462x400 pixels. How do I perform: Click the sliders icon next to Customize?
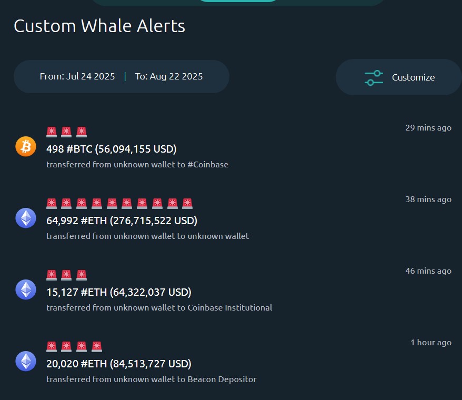[x=374, y=78]
